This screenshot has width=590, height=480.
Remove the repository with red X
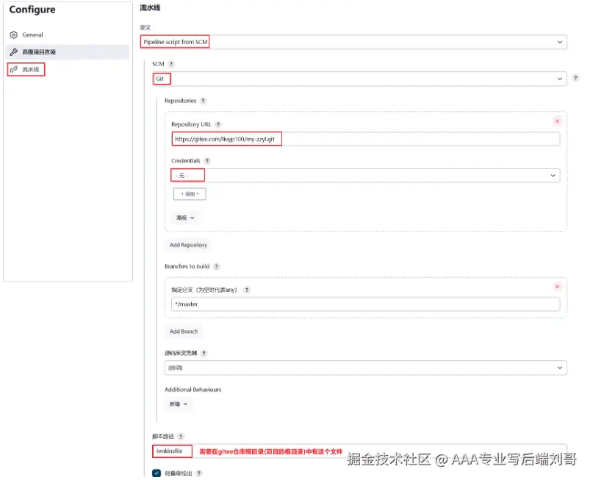tap(557, 121)
